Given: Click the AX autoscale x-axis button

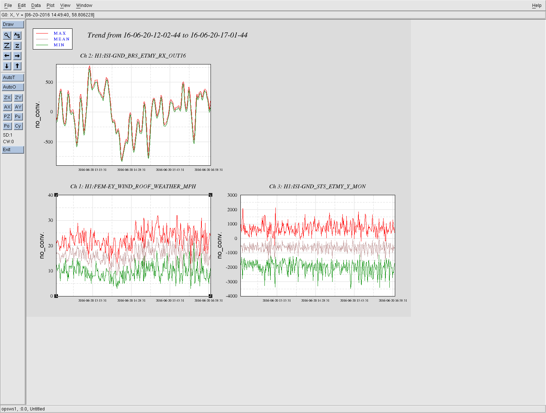Looking at the screenshot, I should [7, 107].
